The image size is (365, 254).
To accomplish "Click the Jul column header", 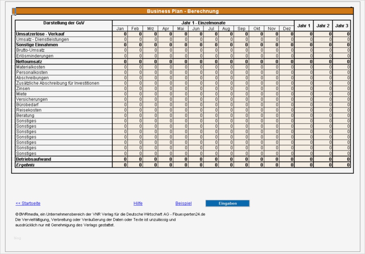I will click(211, 28).
